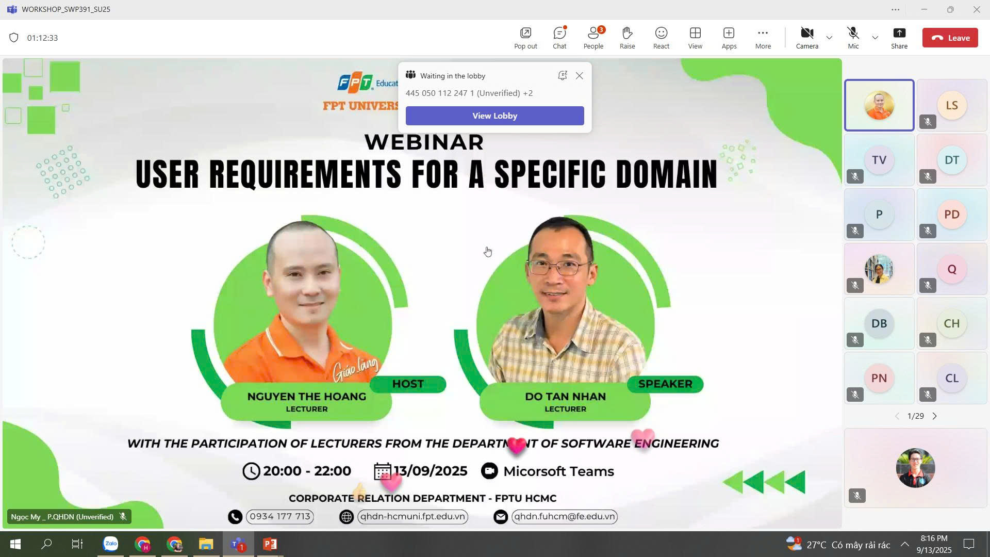Image resolution: width=990 pixels, height=557 pixels.
Task: Unmute the Mic
Action: click(x=853, y=38)
